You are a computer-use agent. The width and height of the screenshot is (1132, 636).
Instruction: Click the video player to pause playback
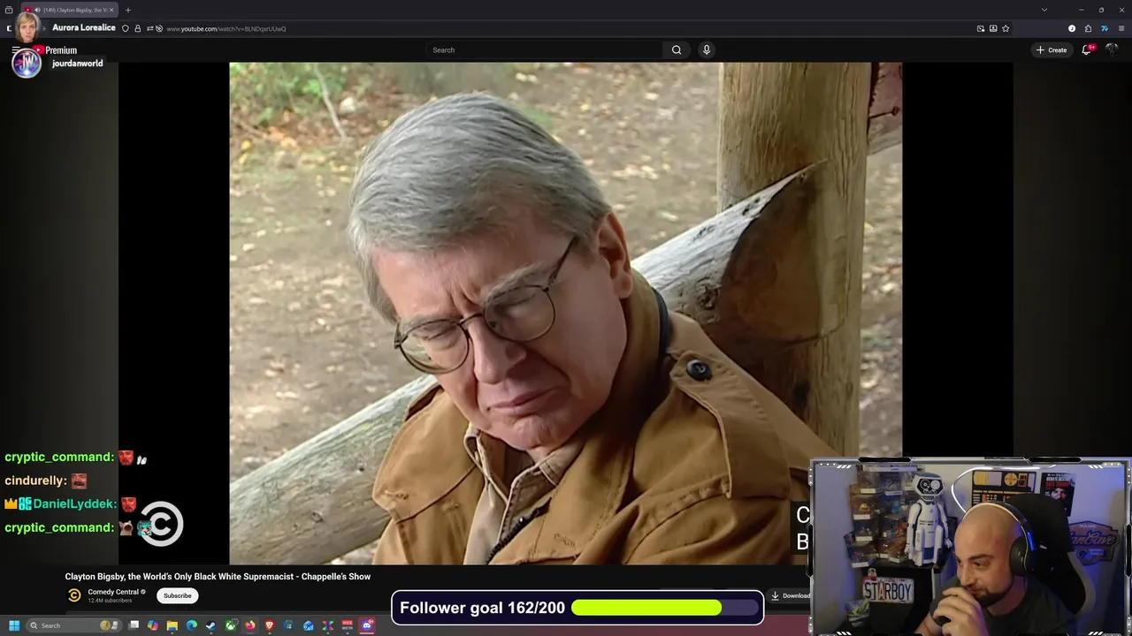(x=566, y=313)
